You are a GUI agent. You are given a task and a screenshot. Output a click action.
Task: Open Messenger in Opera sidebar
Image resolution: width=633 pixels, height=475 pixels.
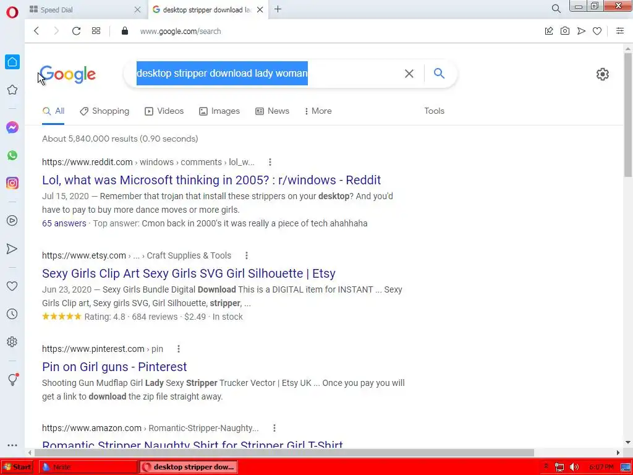click(x=12, y=127)
